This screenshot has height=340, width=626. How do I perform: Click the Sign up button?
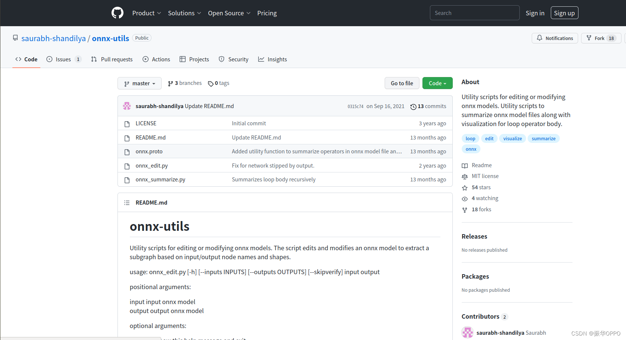pyautogui.click(x=564, y=13)
